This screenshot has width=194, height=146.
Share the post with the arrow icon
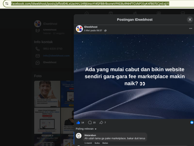(101, 122)
